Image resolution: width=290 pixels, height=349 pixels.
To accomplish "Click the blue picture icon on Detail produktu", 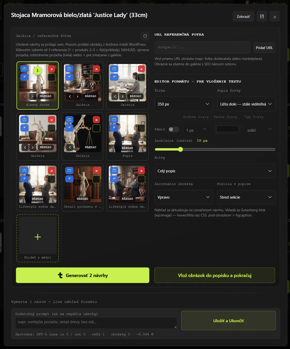I will coord(69,171).
